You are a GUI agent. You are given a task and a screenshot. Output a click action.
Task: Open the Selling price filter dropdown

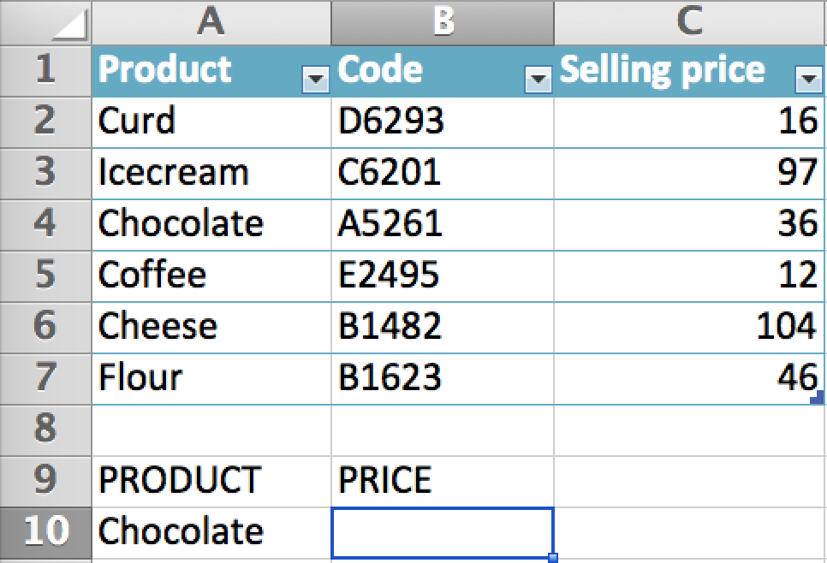[x=808, y=80]
